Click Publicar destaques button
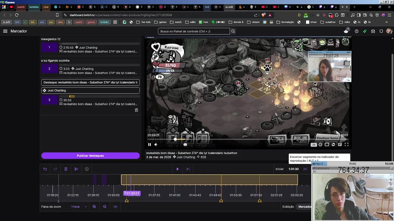 click(x=90, y=156)
